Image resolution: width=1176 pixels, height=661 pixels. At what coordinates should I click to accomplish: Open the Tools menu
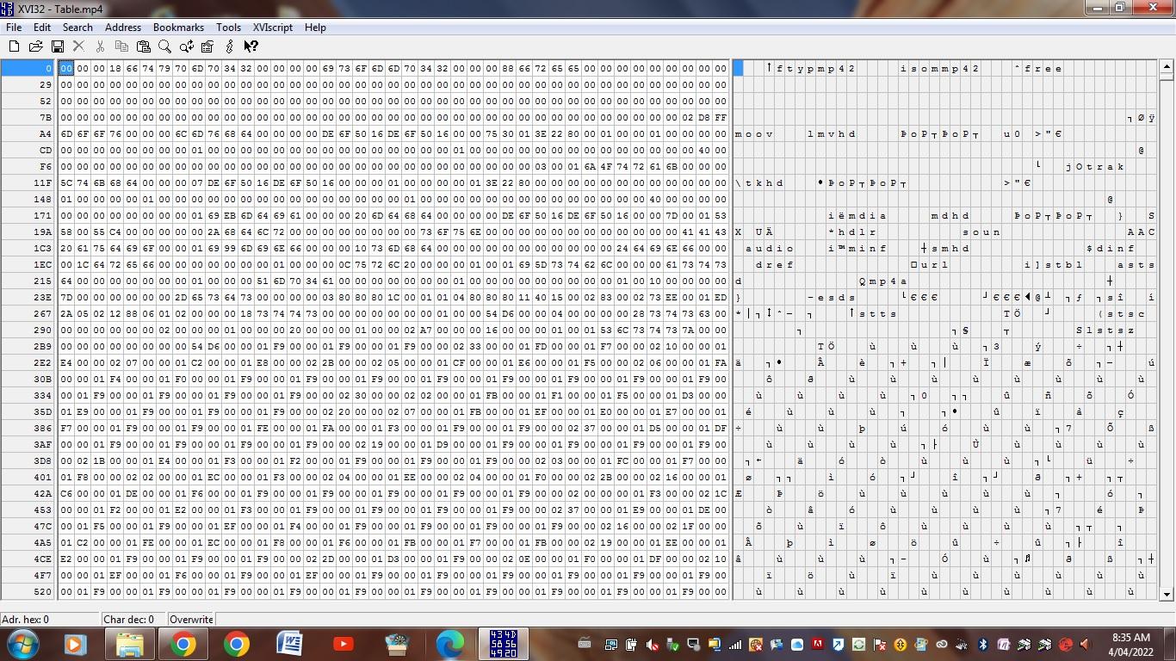pos(228,27)
